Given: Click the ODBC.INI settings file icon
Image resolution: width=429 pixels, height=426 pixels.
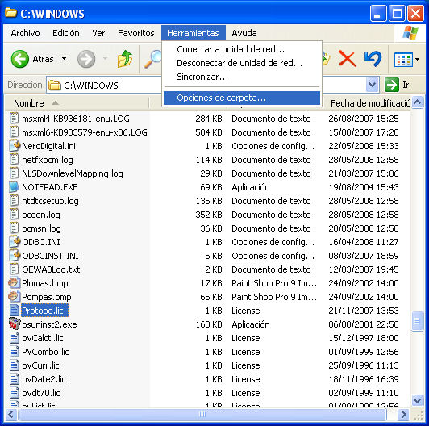Looking at the screenshot, I should (x=15, y=242).
